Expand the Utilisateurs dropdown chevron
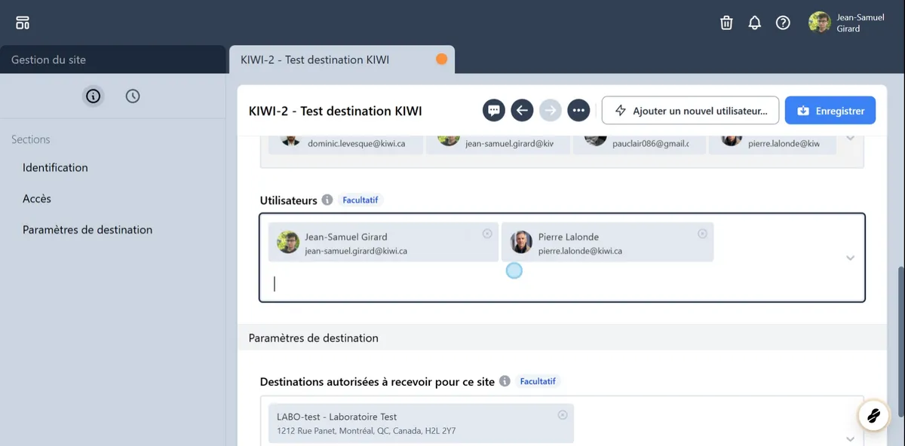This screenshot has height=446, width=905. point(850,258)
